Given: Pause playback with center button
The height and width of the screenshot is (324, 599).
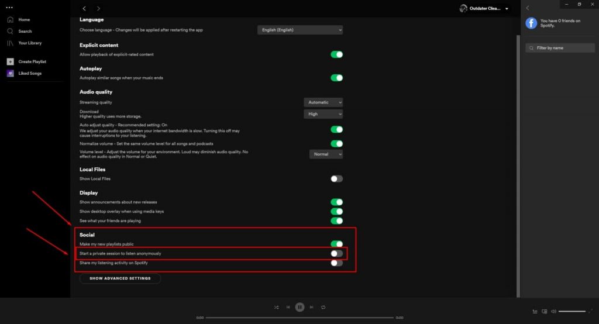Looking at the screenshot, I should pos(300,307).
